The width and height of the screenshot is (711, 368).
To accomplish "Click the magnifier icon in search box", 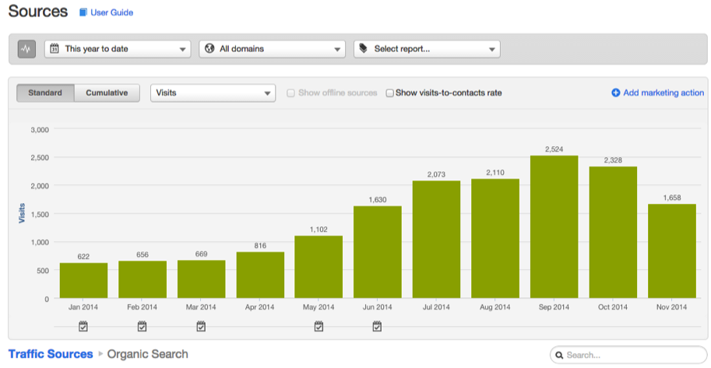I will (x=560, y=356).
